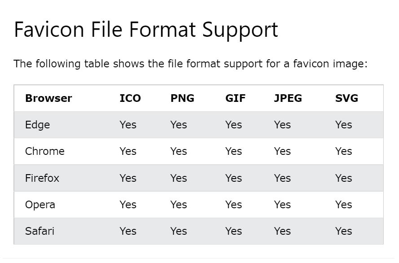The height and width of the screenshot is (263, 399).
Task: Select the PNG column header
Action: pyautogui.click(x=183, y=98)
